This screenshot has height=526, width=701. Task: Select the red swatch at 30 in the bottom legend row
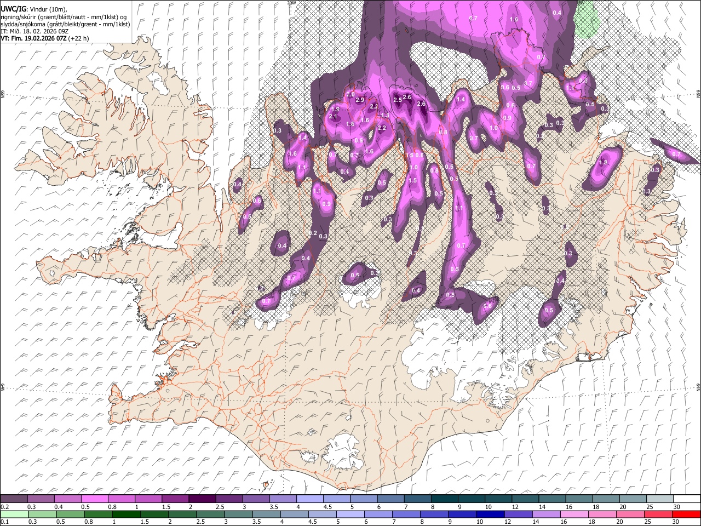(x=686, y=514)
